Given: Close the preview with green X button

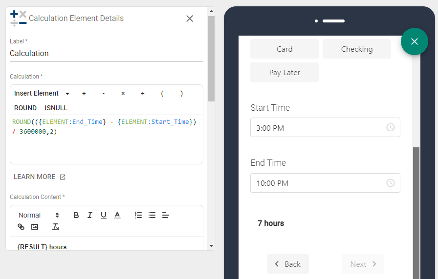Looking at the screenshot, I should (x=414, y=41).
